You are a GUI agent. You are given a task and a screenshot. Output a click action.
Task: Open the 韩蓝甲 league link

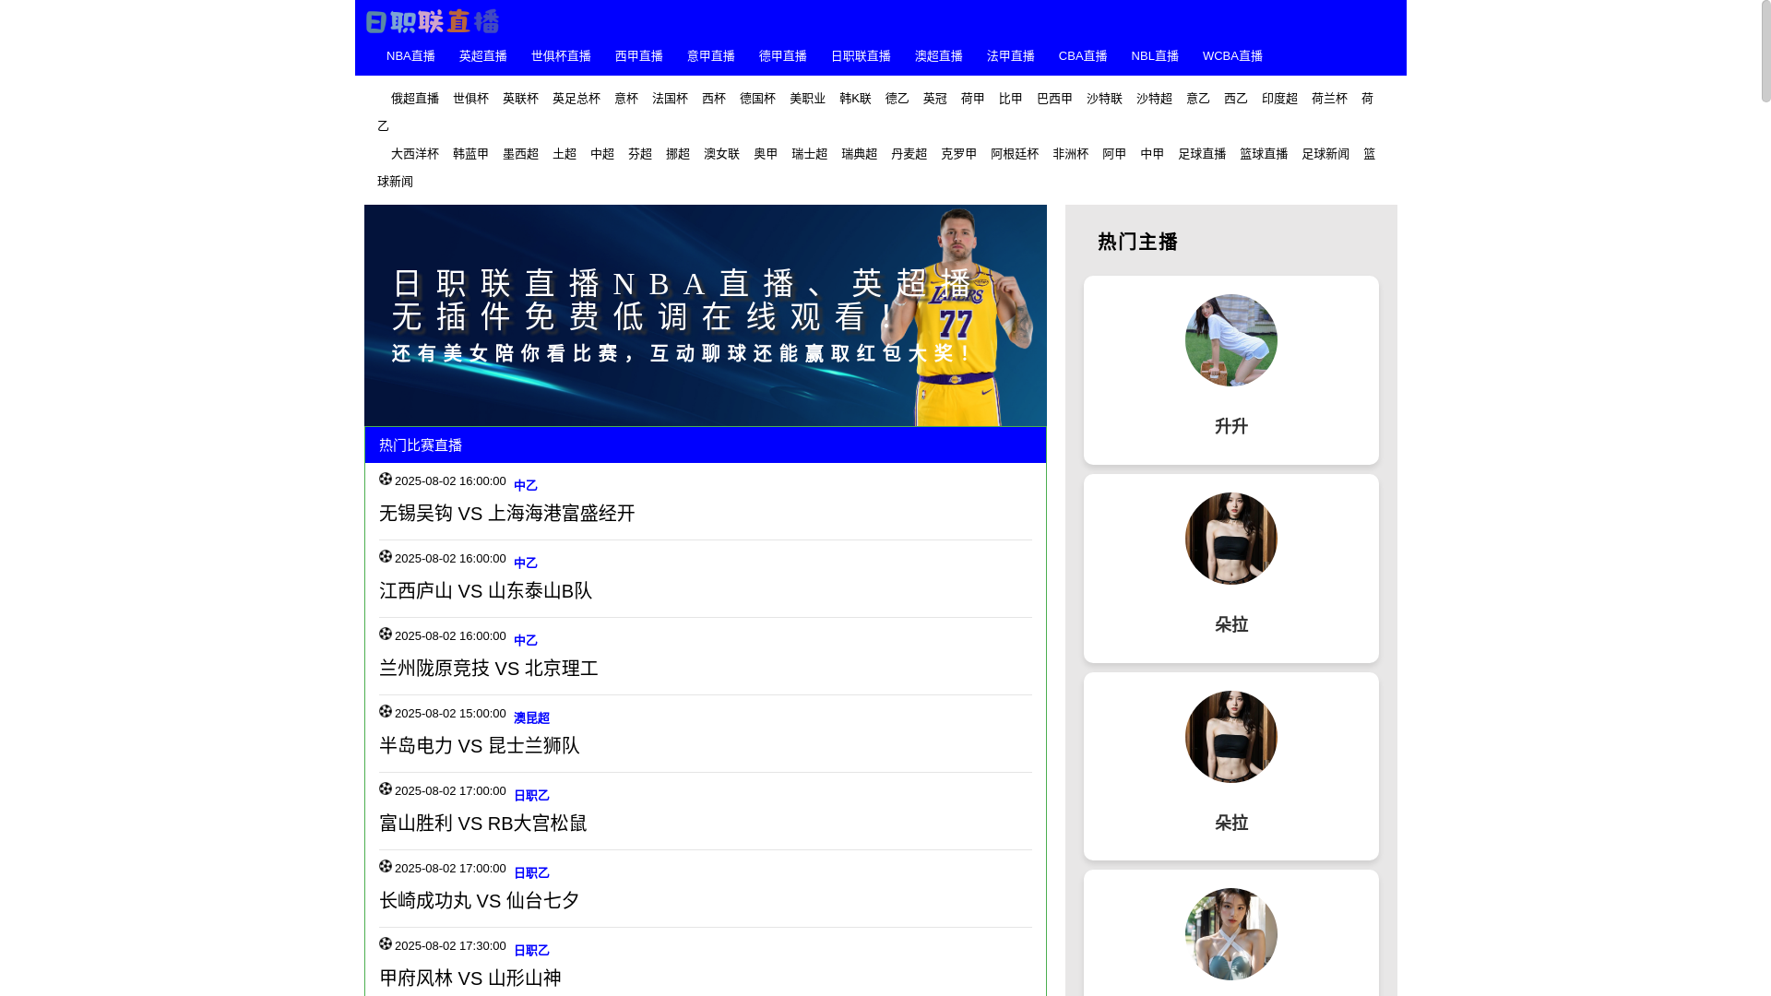point(470,154)
